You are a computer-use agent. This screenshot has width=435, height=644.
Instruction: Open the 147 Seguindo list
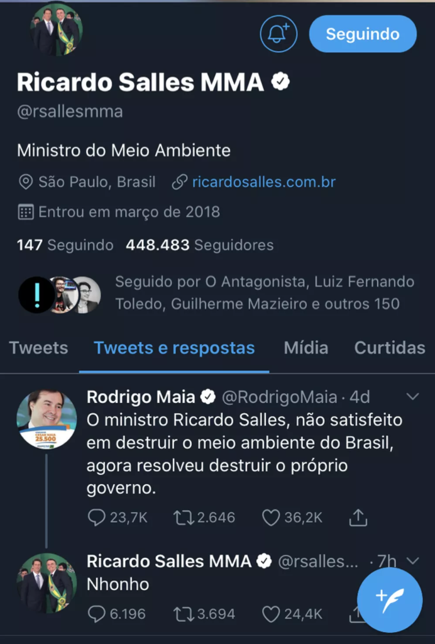click(x=65, y=245)
